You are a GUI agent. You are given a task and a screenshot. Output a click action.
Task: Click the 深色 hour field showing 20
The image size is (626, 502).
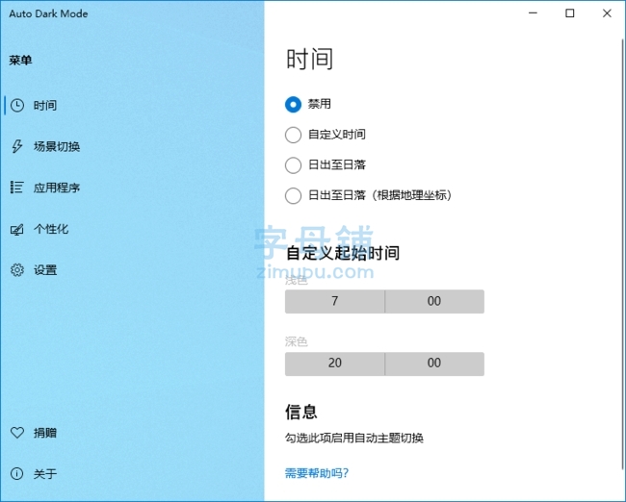334,364
